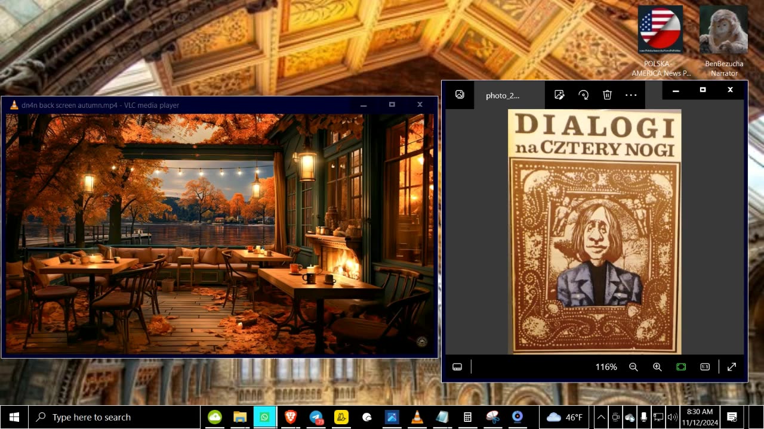
Task: Open Telegram from taskbar
Action: coord(316,417)
